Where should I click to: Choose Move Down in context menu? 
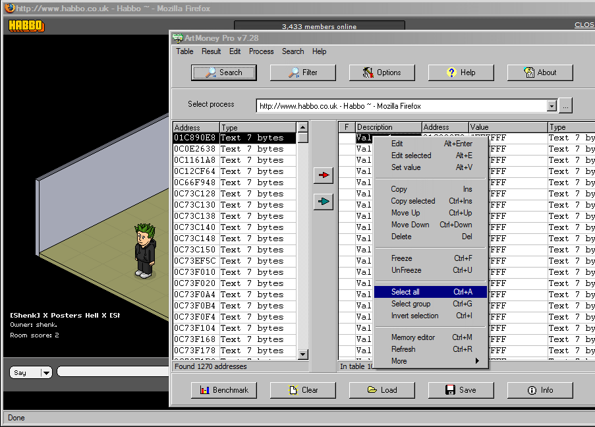pyautogui.click(x=431, y=224)
